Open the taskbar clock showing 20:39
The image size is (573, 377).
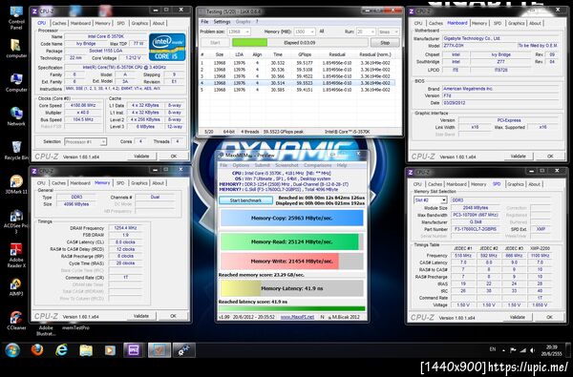(x=552, y=350)
